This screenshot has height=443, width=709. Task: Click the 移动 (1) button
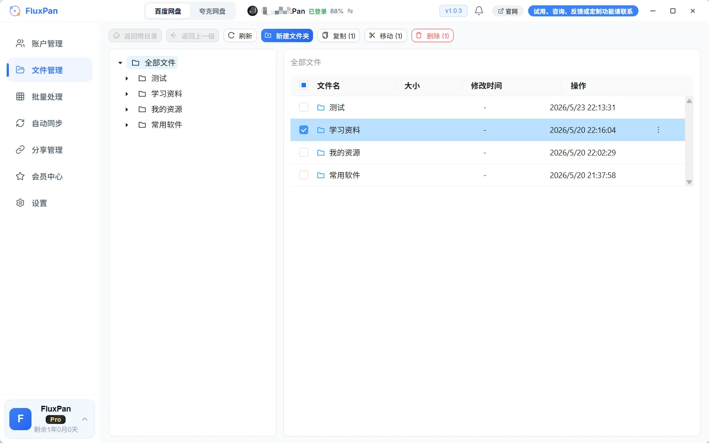[x=386, y=36]
